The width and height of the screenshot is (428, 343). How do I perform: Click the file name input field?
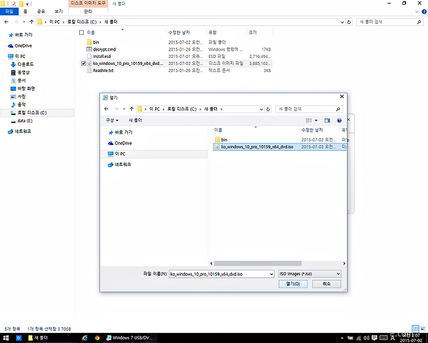pyautogui.click(x=219, y=274)
